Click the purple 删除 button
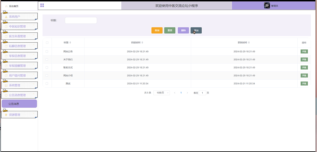The image size is (317, 152). [183, 30]
